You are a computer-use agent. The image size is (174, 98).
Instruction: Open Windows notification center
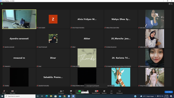[x=171, y=96]
